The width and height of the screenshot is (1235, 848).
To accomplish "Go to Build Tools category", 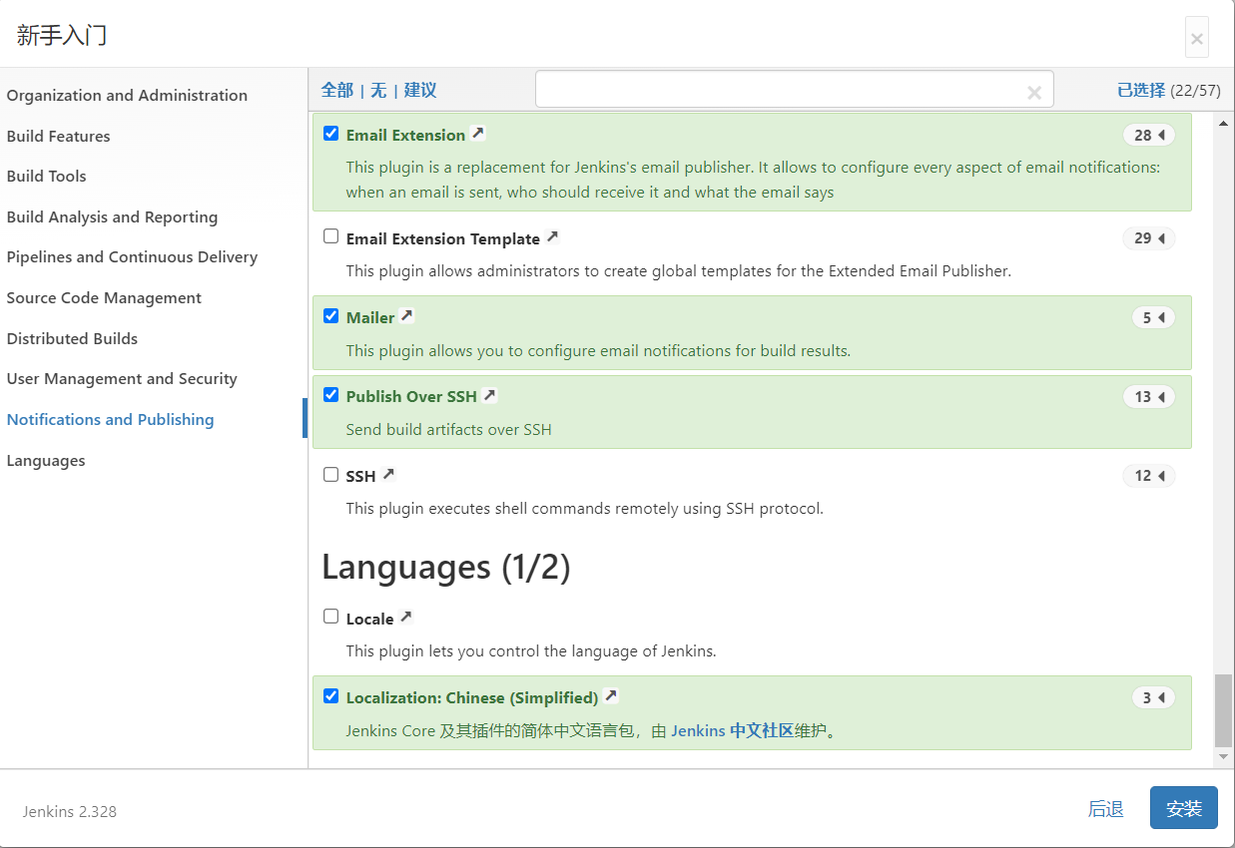I will tap(46, 176).
